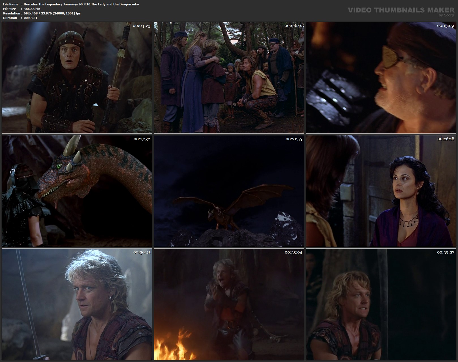Click the timestamp 00:08:46

pyautogui.click(x=294, y=26)
